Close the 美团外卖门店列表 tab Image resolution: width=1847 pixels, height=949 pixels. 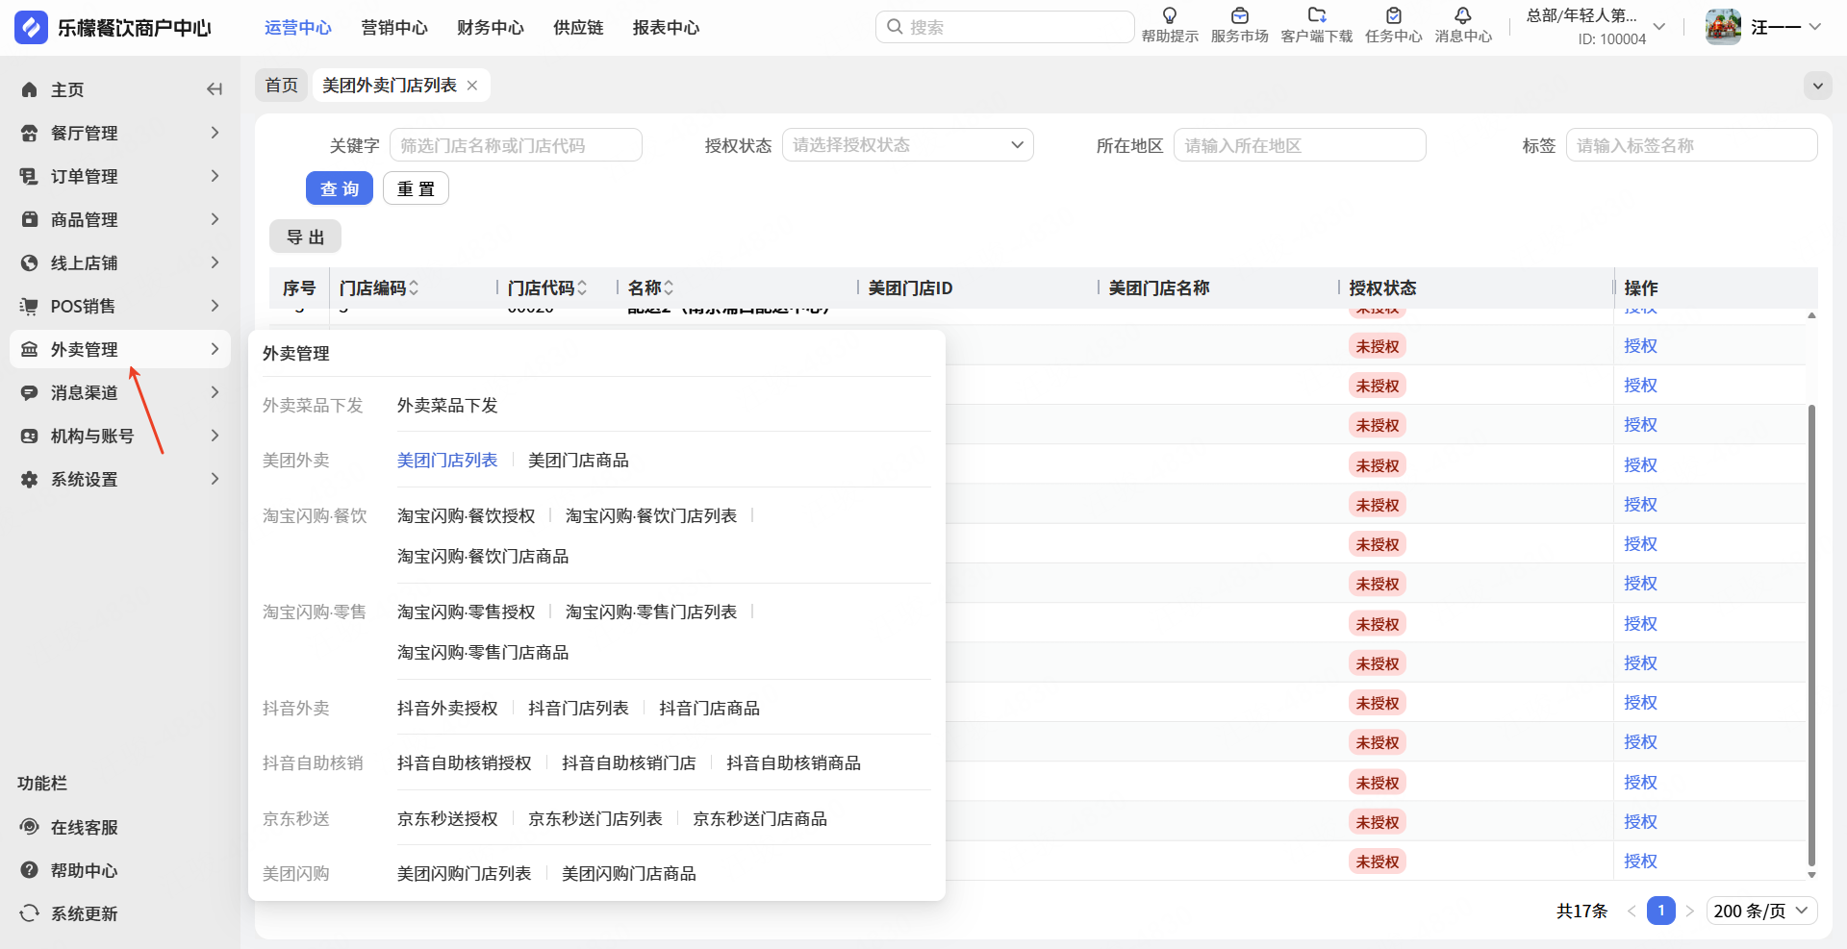tap(472, 86)
